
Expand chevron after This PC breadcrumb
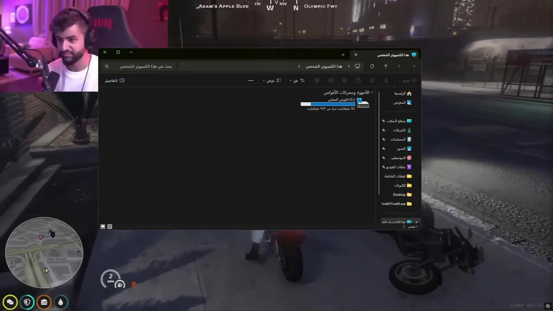299,66
